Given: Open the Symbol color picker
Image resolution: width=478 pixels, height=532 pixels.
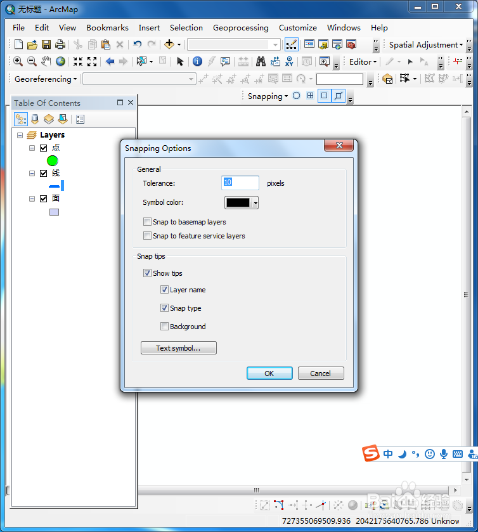Looking at the screenshot, I should (x=241, y=202).
